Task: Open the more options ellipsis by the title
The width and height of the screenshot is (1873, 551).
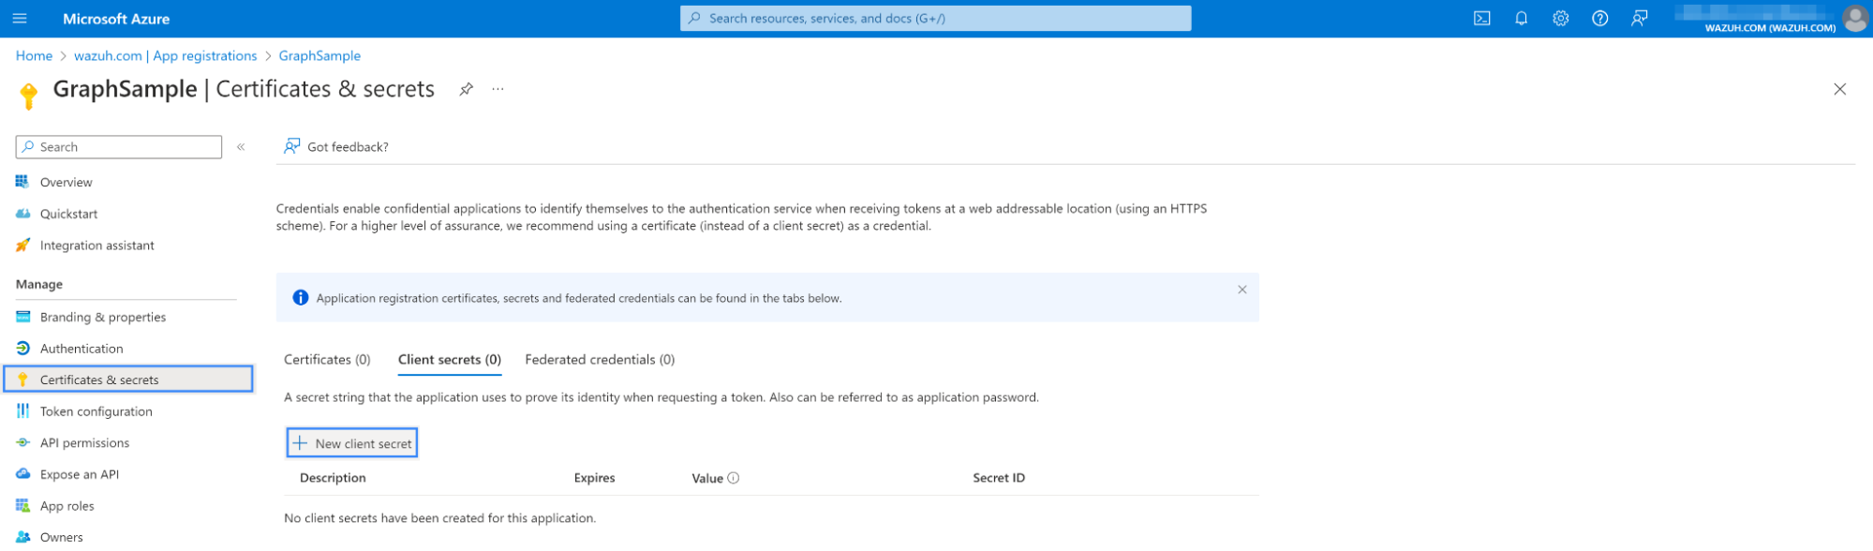Action: (498, 89)
